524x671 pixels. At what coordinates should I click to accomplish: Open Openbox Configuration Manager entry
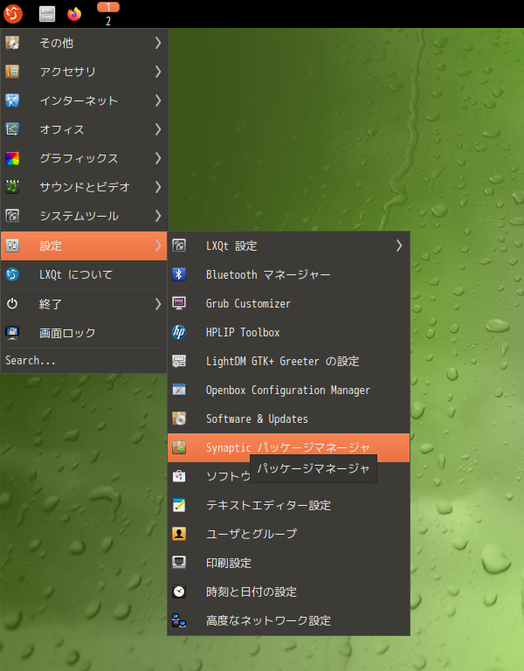point(288,390)
